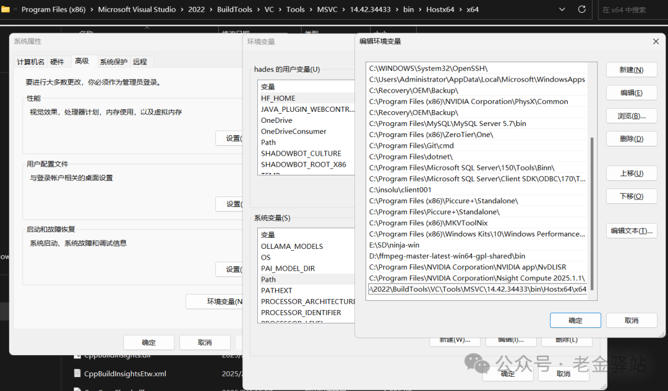Switch to the 硬件 tab
668x391 pixels.
point(57,62)
